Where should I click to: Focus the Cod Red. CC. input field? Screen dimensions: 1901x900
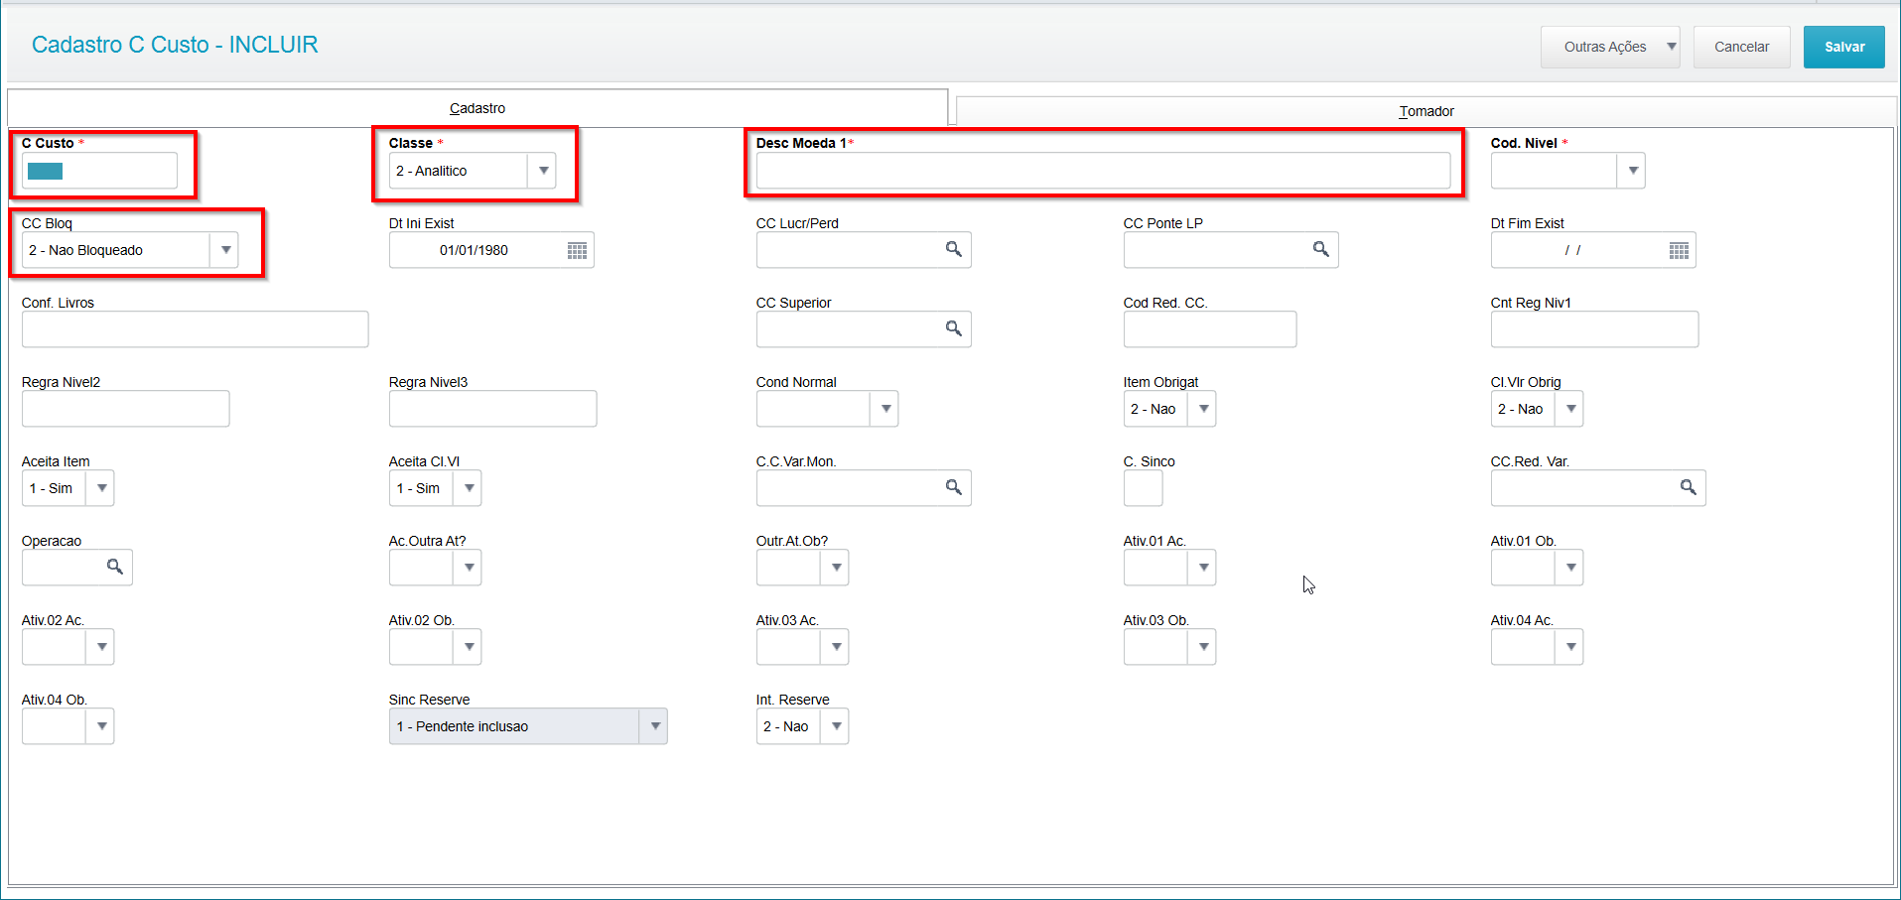pos(1209,329)
